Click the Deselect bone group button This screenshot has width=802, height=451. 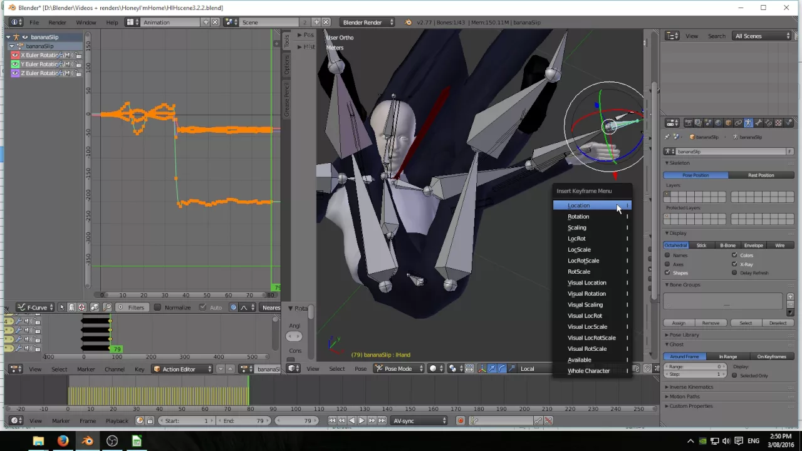point(778,323)
